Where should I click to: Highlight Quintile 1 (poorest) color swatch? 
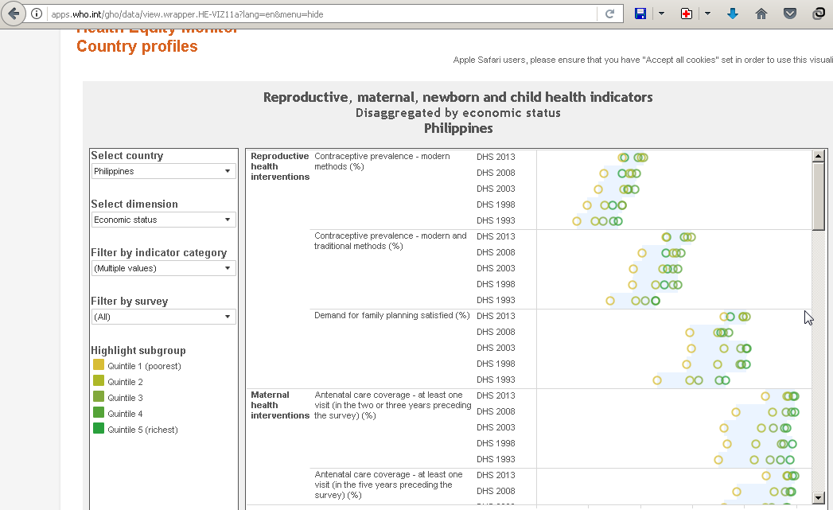pyautogui.click(x=99, y=365)
